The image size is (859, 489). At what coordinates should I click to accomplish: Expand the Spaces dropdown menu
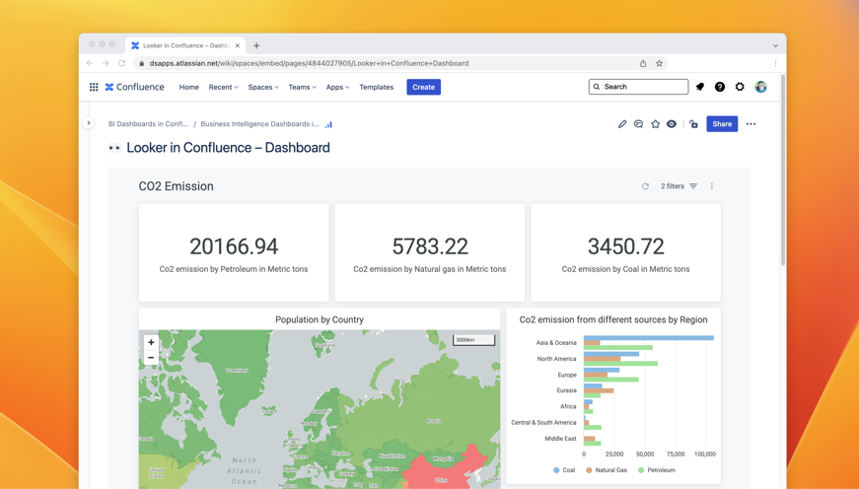[262, 87]
